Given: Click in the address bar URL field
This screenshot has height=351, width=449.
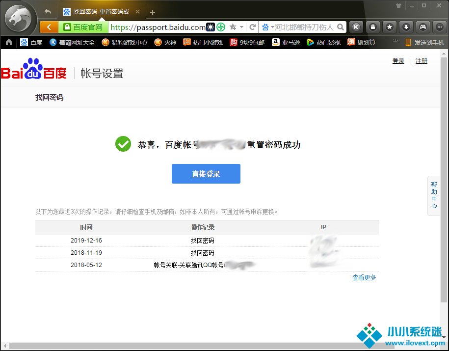Looking at the screenshot, I should click(x=157, y=27).
